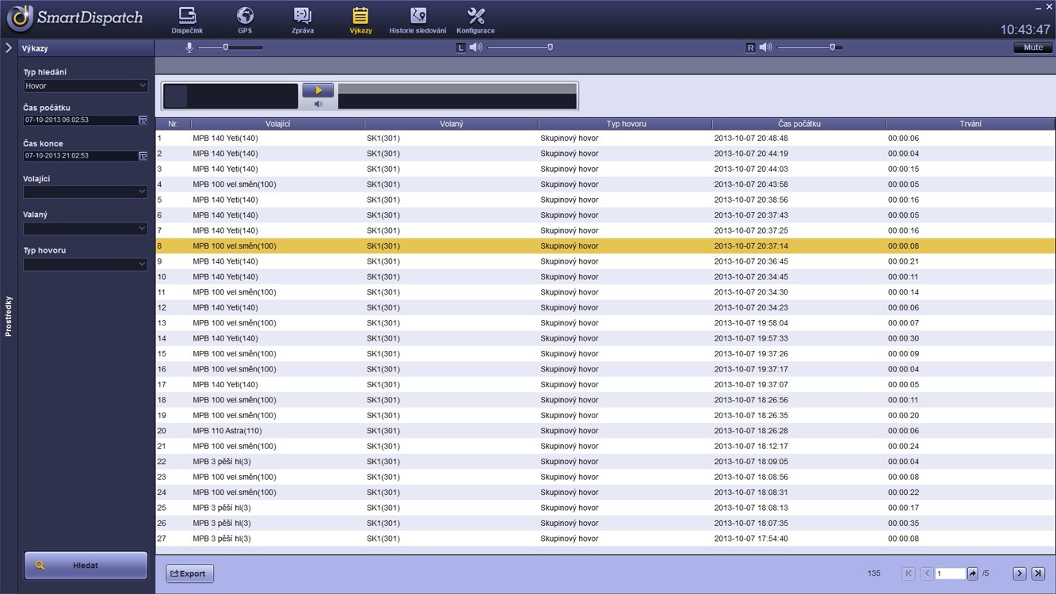Sort table by Trvání column header
Viewport: 1056px width, 594px height.
(x=970, y=124)
